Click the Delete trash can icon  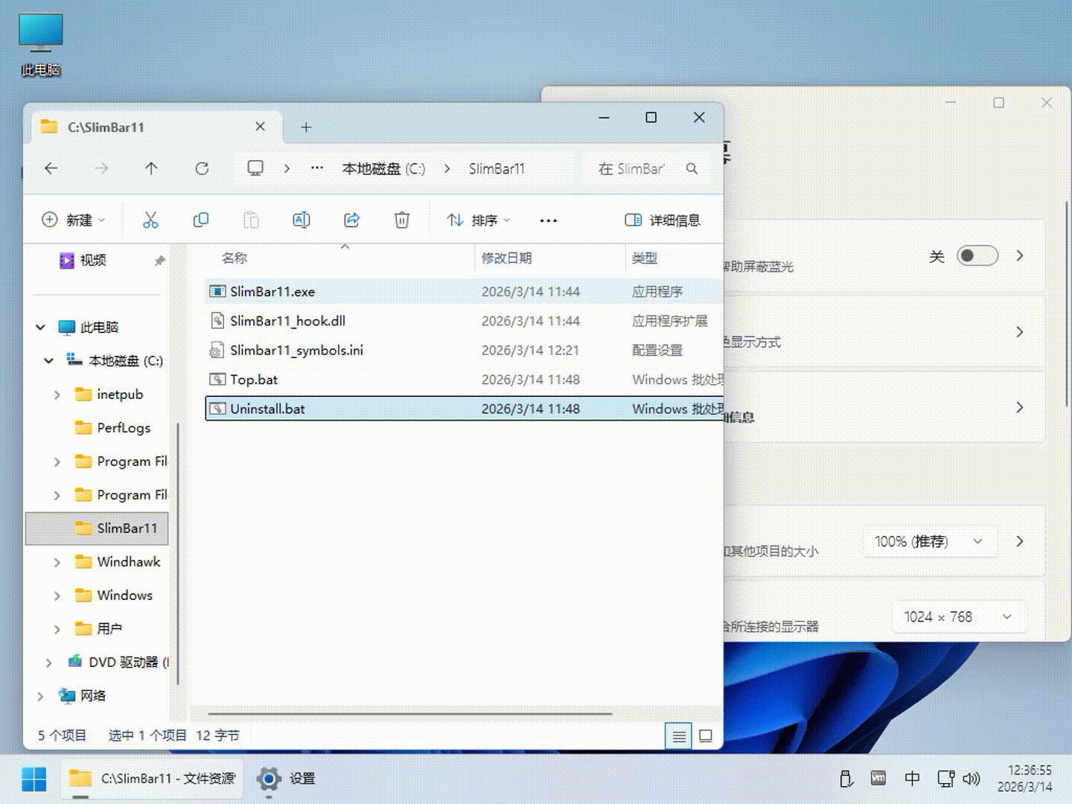pos(401,220)
